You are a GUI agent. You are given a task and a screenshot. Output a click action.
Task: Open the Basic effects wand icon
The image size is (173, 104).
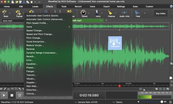[x=4, y=13]
